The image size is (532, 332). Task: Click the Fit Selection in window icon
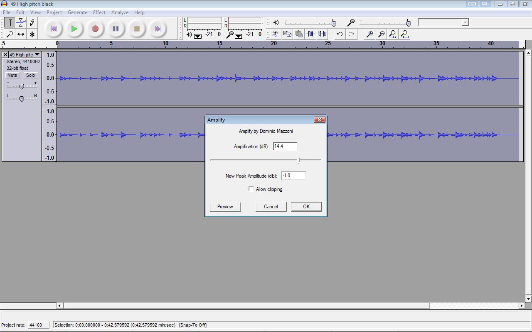click(393, 34)
